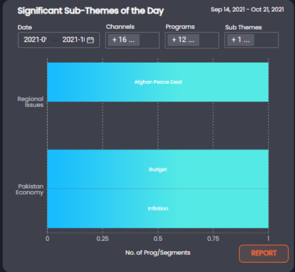This screenshot has width=295, height=272.
Task: Select the Budget bar
Action: coord(158,169)
